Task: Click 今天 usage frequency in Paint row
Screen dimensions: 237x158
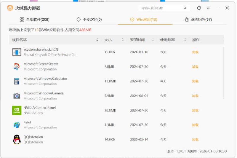Action: 163,125
